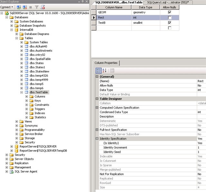This screenshot has width=206, height=192.
Task: Click the Filter funnel icon in Object Explorer
Action: [x=36, y=7]
